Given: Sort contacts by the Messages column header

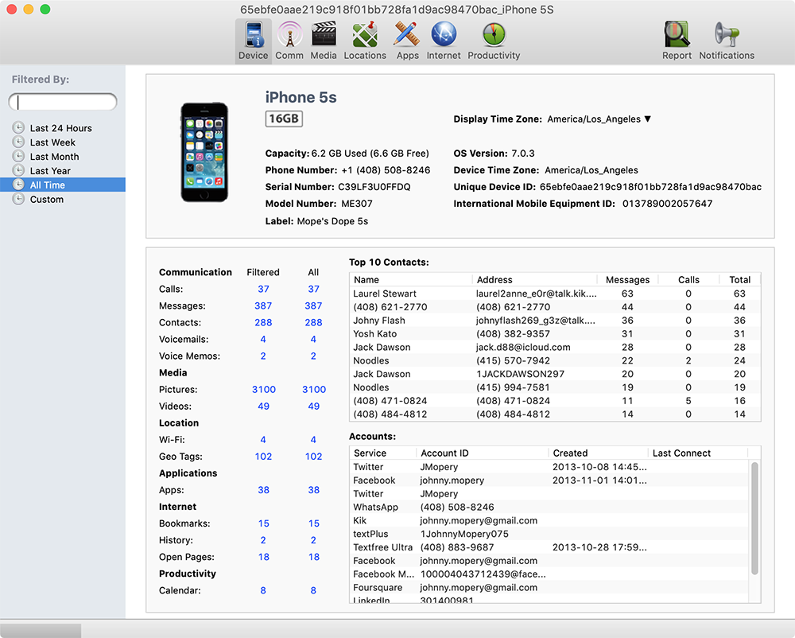Looking at the screenshot, I should pos(628,279).
